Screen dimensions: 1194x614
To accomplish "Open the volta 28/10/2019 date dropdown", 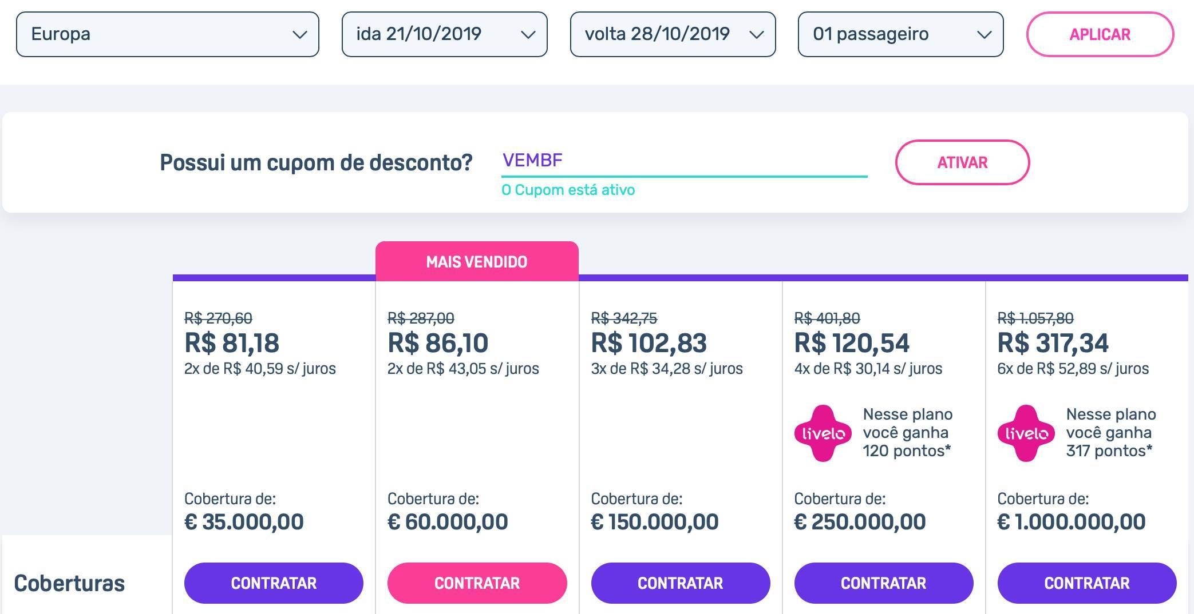I will (673, 34).
